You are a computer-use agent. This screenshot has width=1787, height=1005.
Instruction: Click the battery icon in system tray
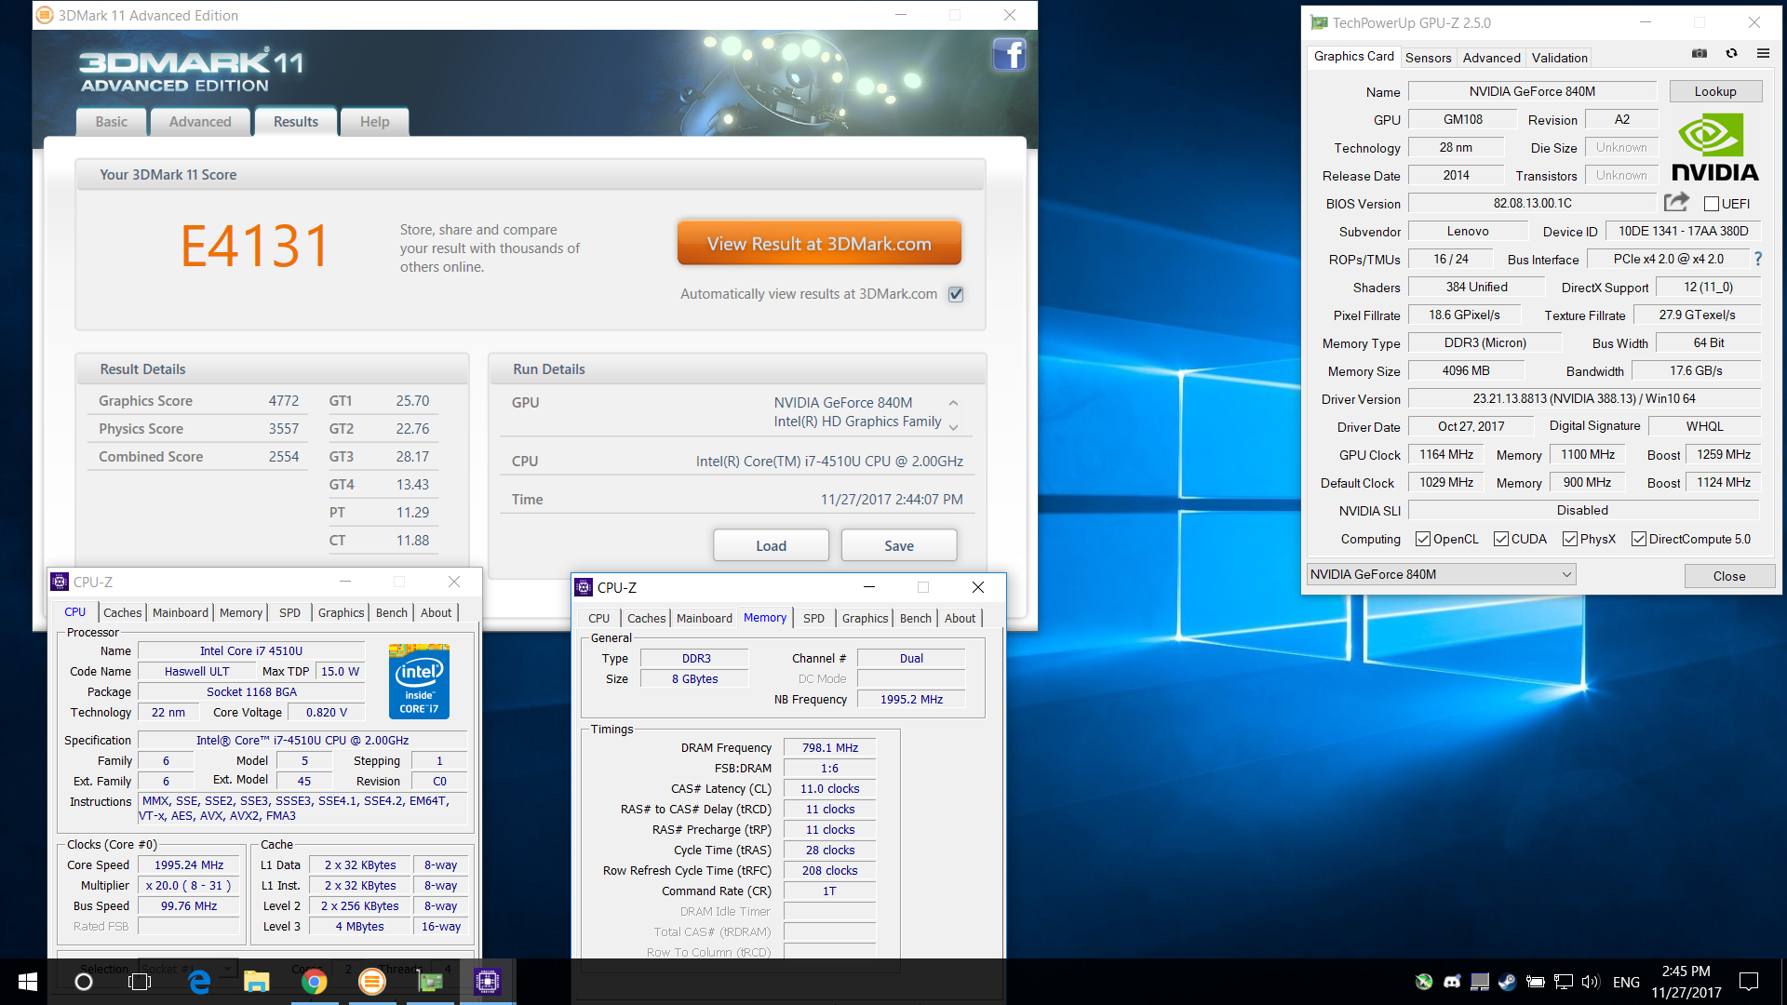(x=1535, y=982)
